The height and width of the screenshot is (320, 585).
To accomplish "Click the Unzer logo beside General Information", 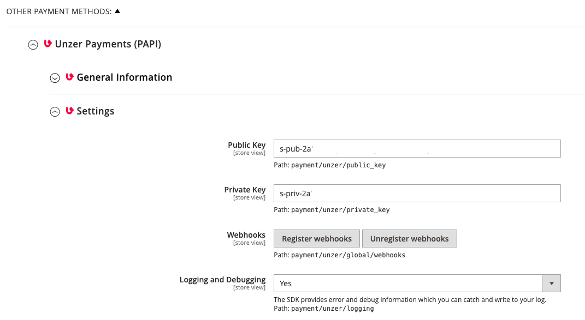I will coord(69,77).
